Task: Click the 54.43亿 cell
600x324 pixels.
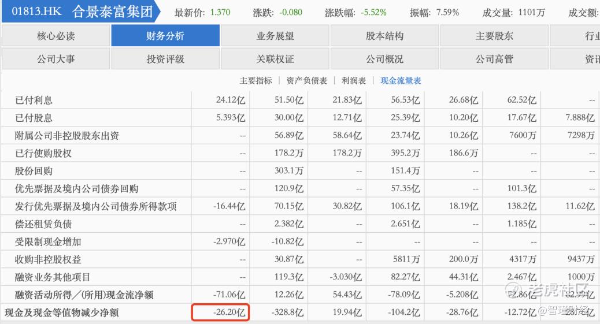Action: (347, 295)
